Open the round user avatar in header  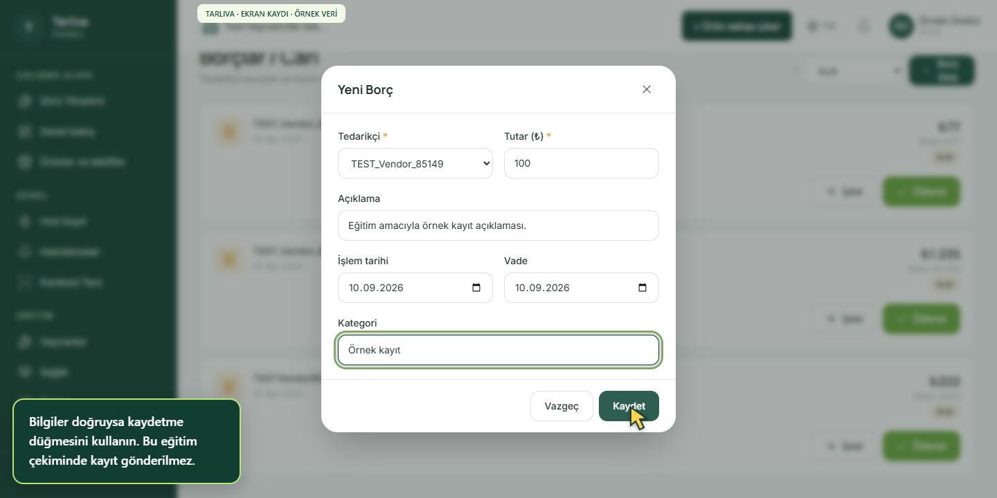(901, 26)
